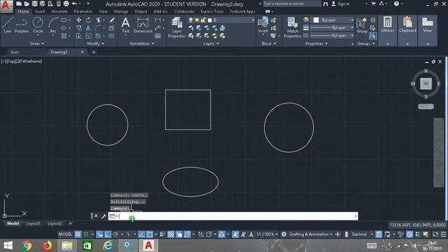The height and width of the screenshot is (252, 448).
Task: Toggle the drawing grid display
Action: [78, 234]
